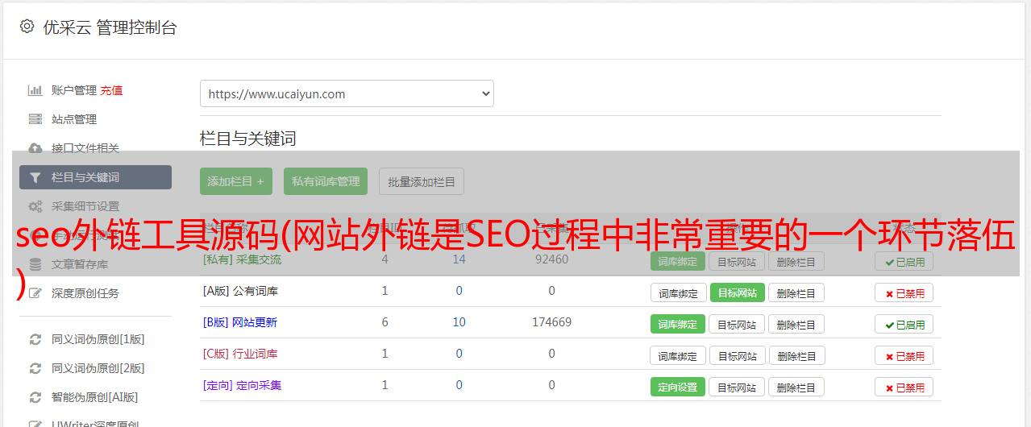Toggle 已启用 status for 网站更新 row
This screenshot has height=427, width=1031.
904,324
